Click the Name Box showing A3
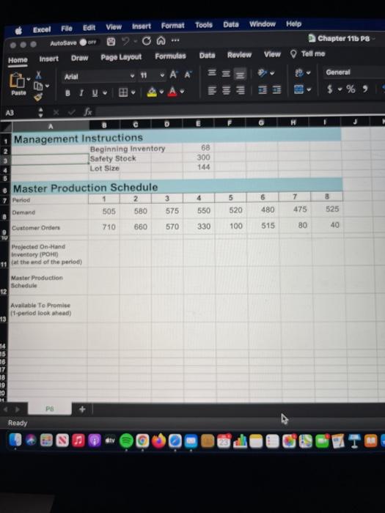This screenshot has height=513, width=385. (x=20, y=113)
